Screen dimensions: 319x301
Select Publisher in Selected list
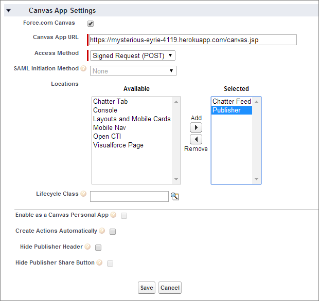point(232,110)
